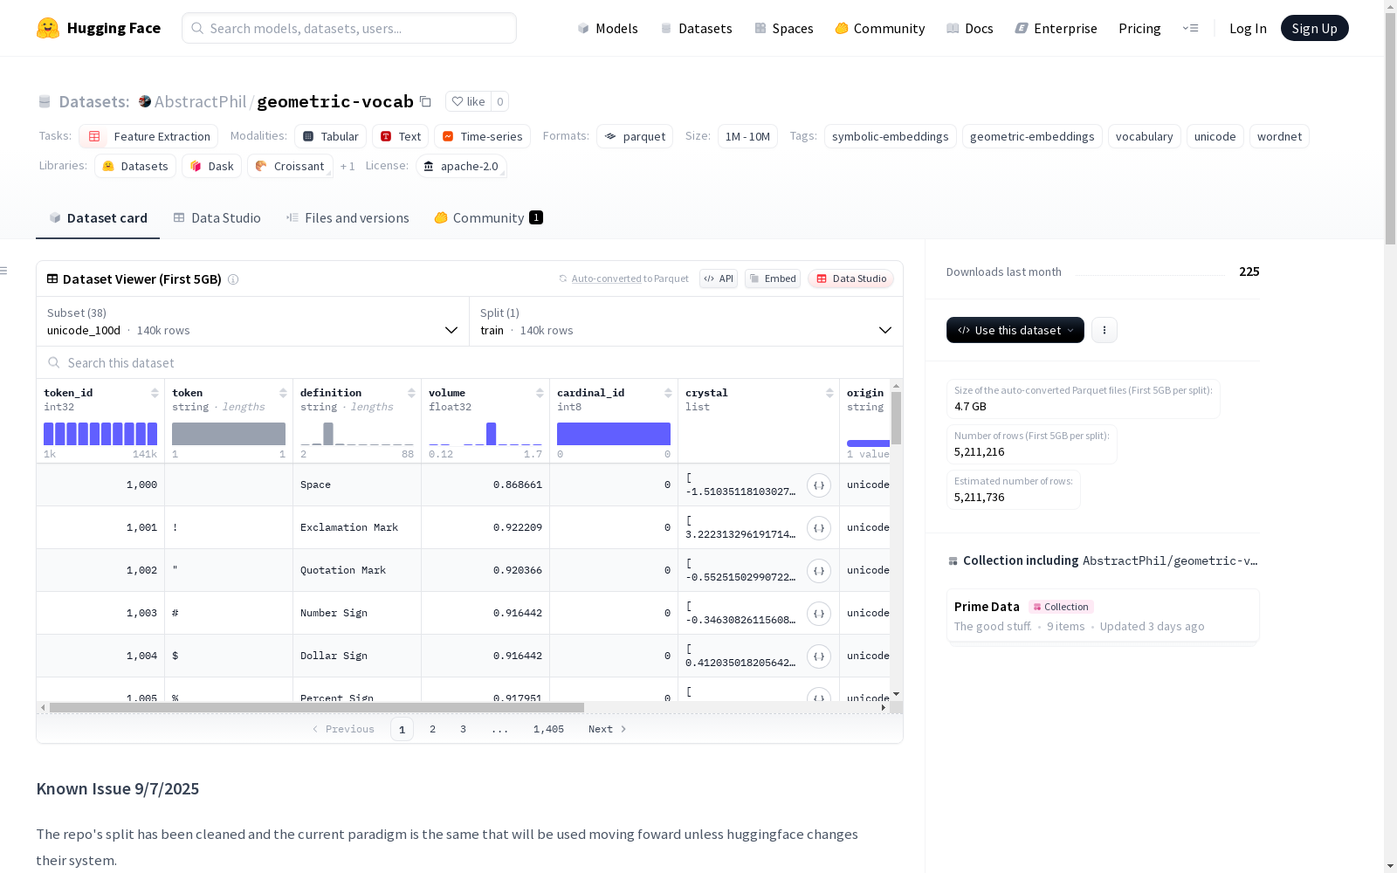Expand crystal list for Dollar Sign row
The image size is (1397, 873).
[819, 656]
